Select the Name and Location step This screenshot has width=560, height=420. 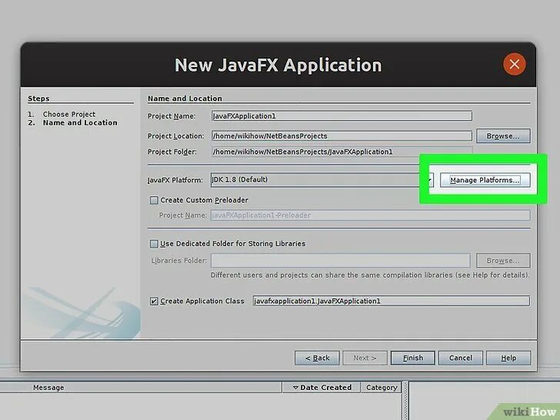[80, 123]
